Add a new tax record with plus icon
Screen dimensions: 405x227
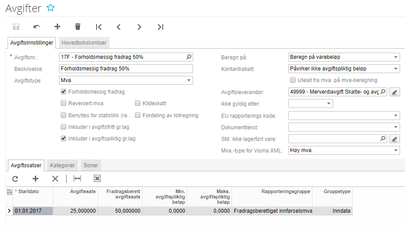click(x=57, y=27)
